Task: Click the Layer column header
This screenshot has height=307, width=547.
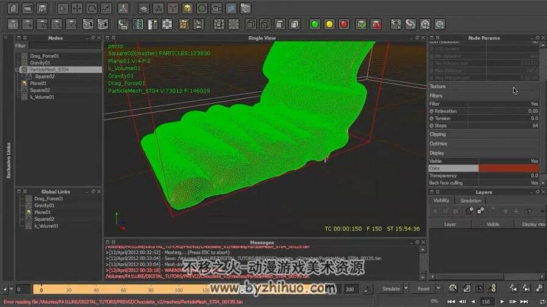Action: pyautogui.click(x=450, y=224)
